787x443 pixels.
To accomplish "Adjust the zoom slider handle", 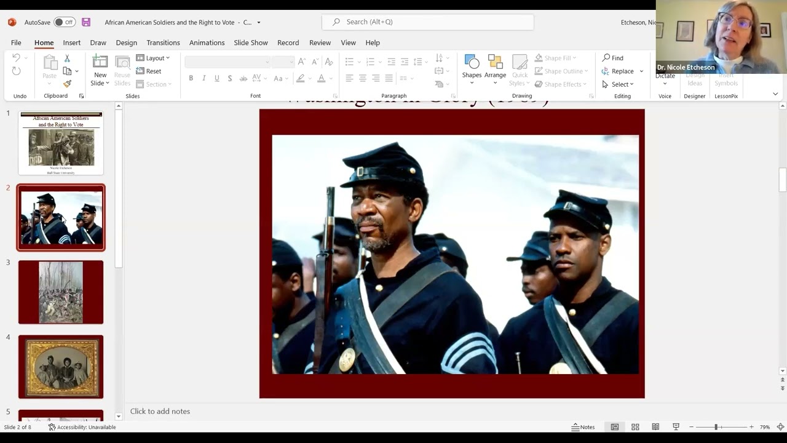I will (x=716, y=427).
